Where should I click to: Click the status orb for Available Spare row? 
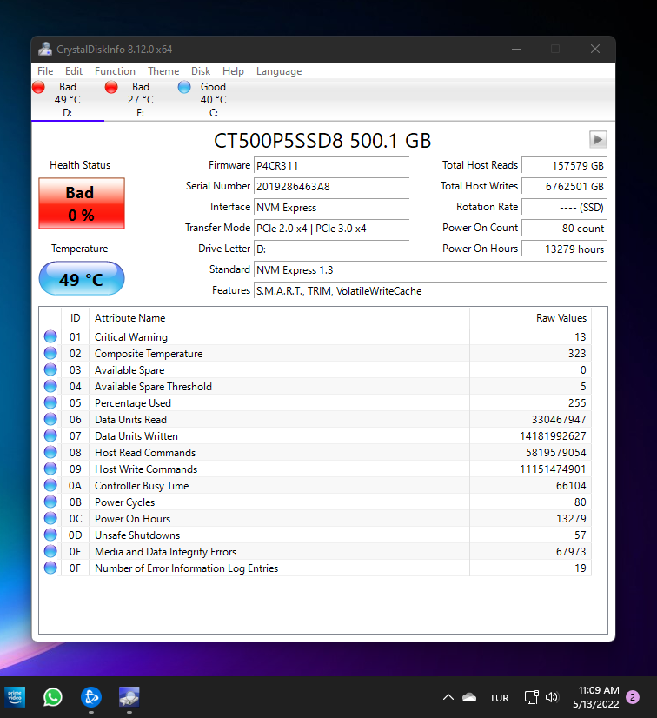point(50,369)
